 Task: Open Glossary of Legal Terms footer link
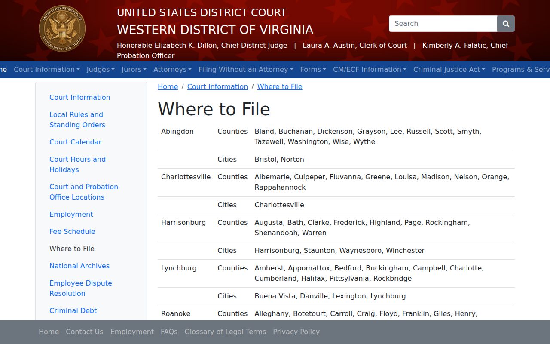coord(225,332)
